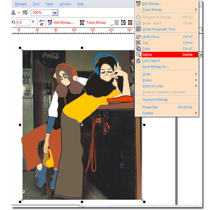Select Jump to Hyperlink in Browser
Screen dimensions: 210x210
pyautogui.click(x=167, y=92)
